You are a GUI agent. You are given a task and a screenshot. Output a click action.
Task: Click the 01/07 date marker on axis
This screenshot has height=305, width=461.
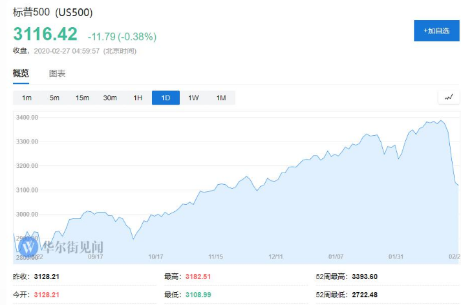click(x=336, y=257)
